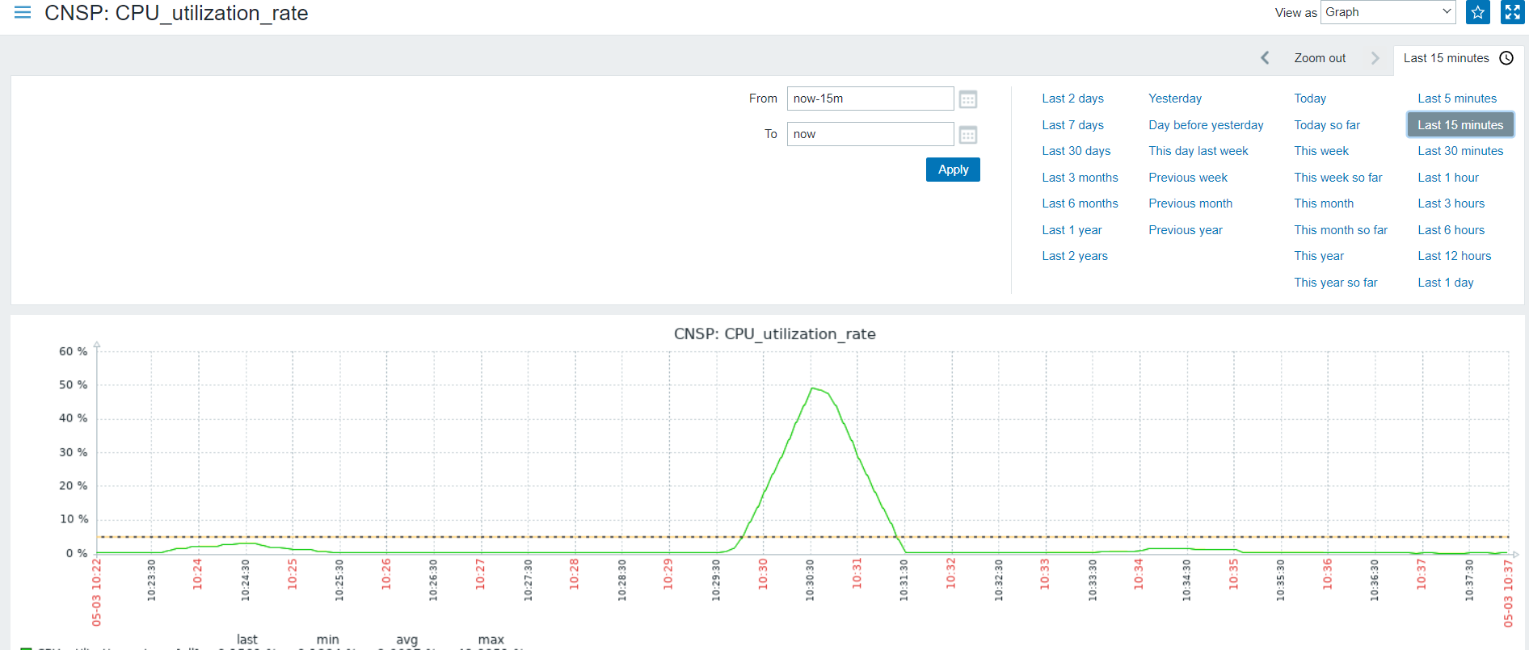Select the Last 5 minutes range
This screenshot has height=650, width=1529.
(x=1456, y=99)
